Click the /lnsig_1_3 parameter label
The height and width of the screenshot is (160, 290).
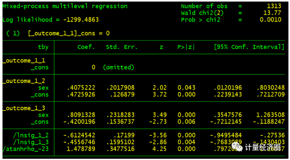click(x=31, y=142)
